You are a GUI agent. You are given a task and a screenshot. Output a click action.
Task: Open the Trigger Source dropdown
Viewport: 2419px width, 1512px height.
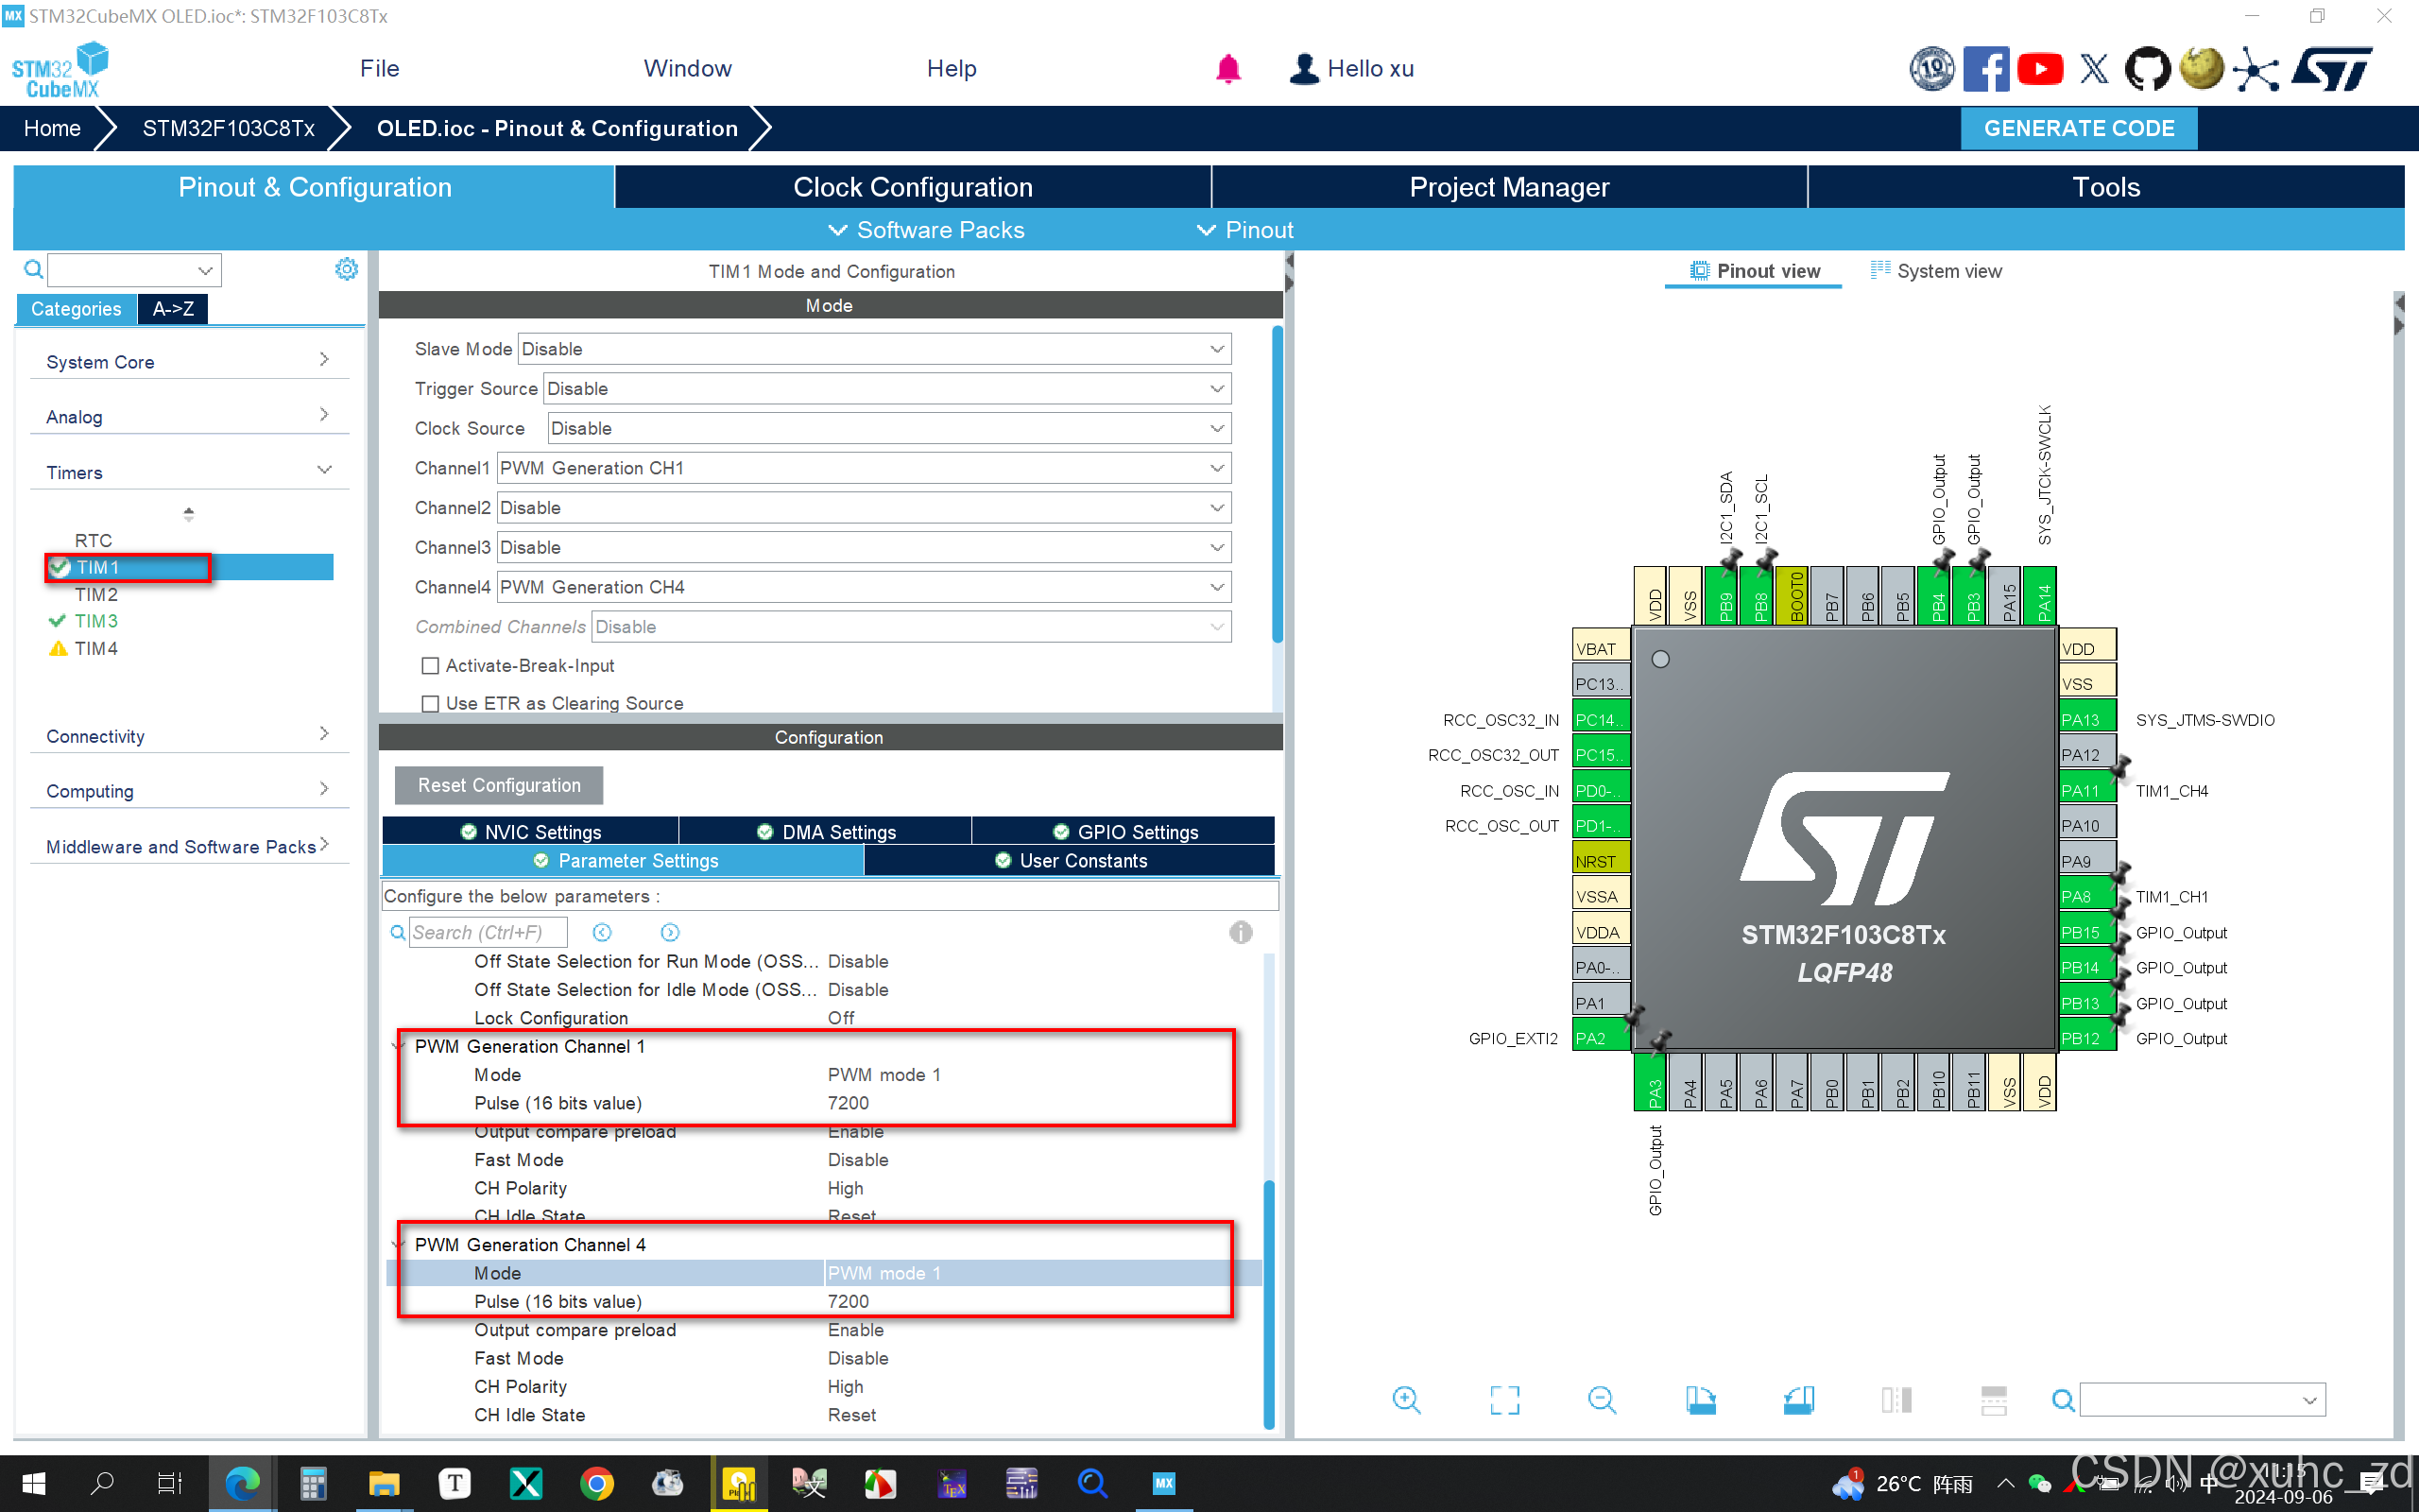point(887,389)
